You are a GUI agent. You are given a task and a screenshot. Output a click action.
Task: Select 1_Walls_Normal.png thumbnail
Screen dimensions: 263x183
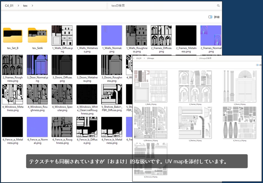coord(112,35)
